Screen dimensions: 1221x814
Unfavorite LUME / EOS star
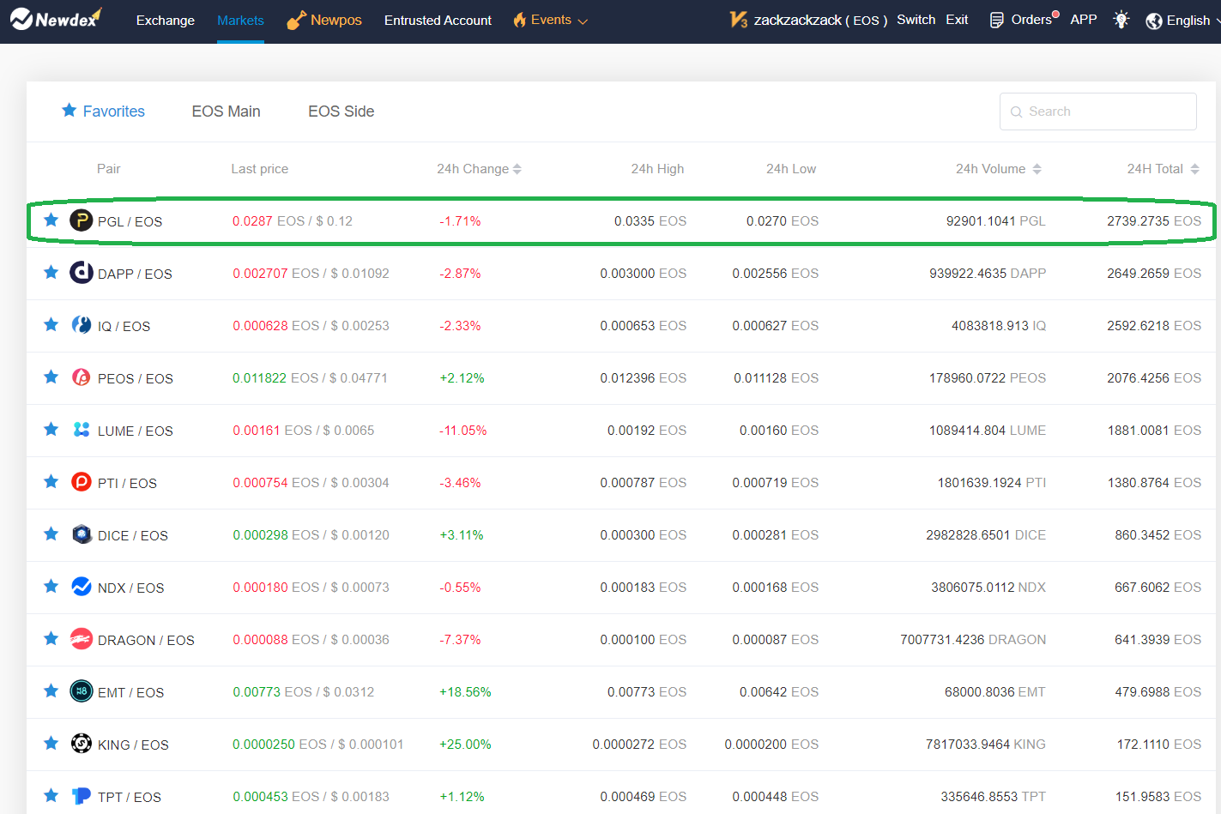51,429
